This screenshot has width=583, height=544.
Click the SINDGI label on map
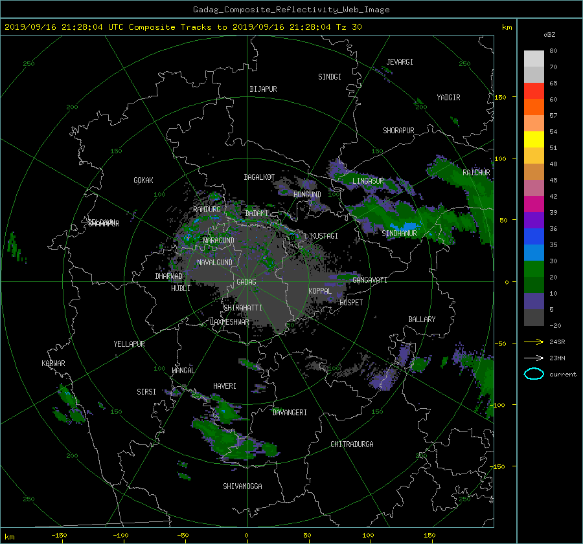[x=330, y=77]
